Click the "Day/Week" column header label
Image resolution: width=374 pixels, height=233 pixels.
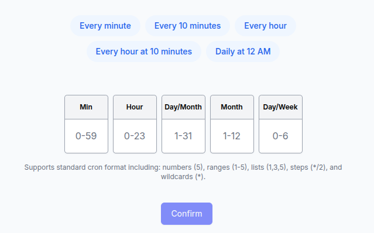click(280, 107)
